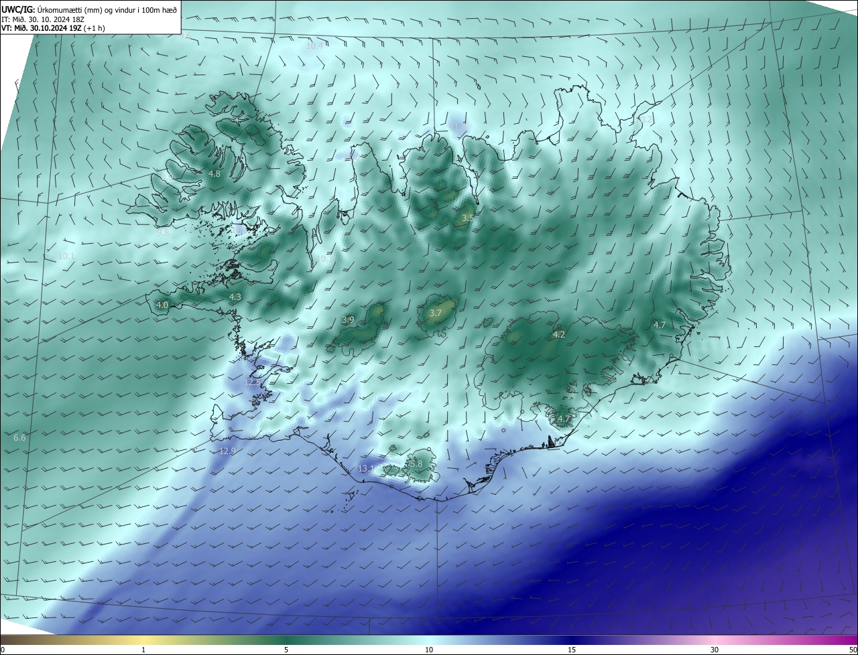
Task: Click the 0 label on the color scale
Action: click(3, 650)
